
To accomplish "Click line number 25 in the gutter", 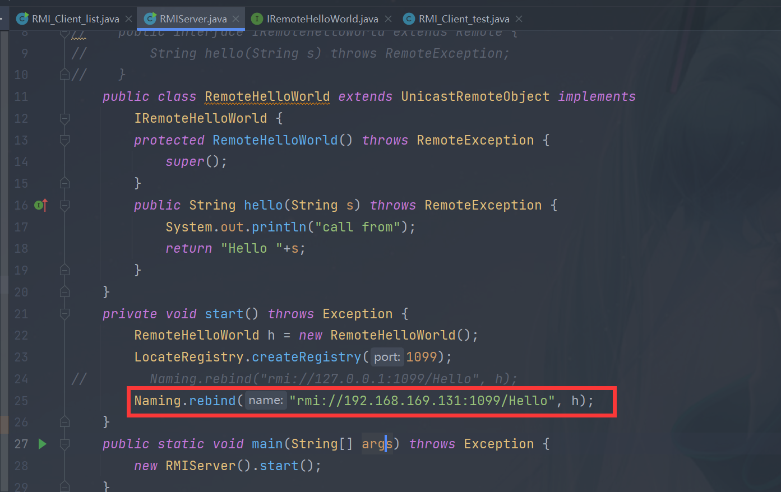I will tap(21, 401).
